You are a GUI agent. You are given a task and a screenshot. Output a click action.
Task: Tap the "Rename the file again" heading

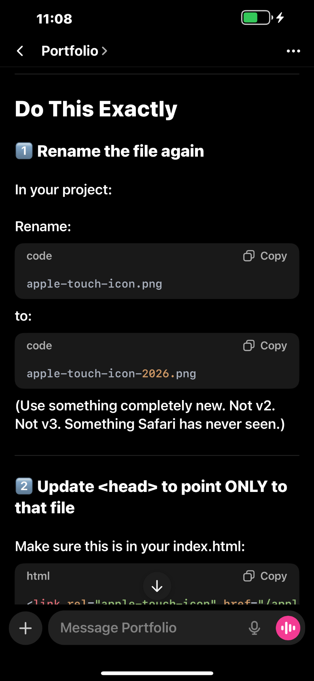(120, 151)
